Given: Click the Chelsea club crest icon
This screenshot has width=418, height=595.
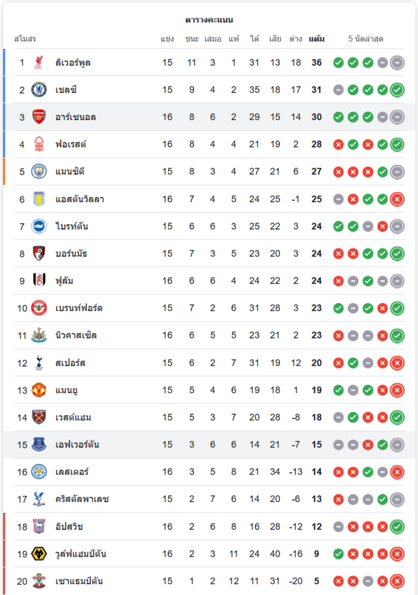Looking at the screenshot, I should [x=39, y=90].
